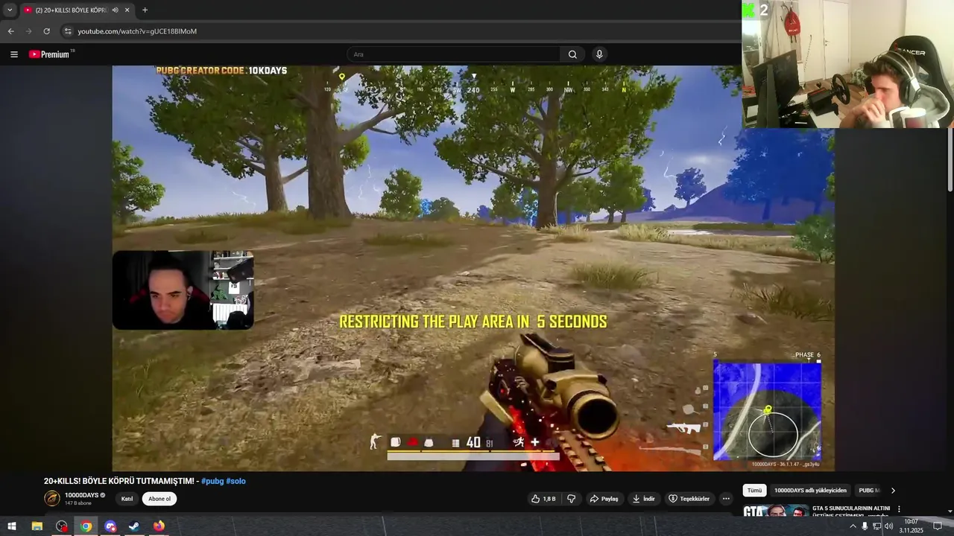The width and height of the screenshot is (954, 536).
Task: Like the video (1,8 B)
Action: [543, 499]
